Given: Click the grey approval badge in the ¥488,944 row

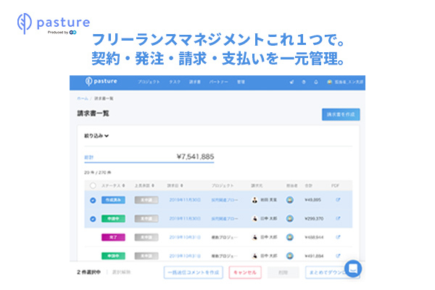Looking at the screenshot, I should click(146, 237).
